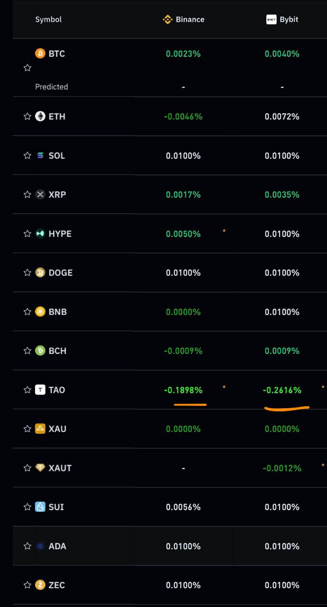
Task: Star the BTC row as favorite
Action: point(27,68)
